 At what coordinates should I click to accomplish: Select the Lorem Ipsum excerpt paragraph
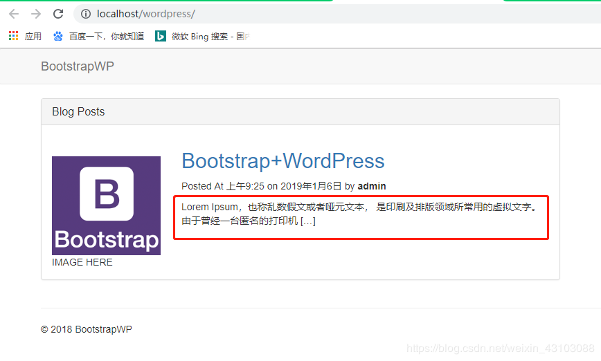click(x=361, y=214)
